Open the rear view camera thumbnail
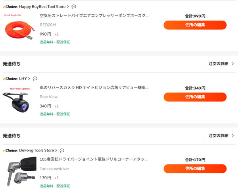Screen dimensions: 238x191 click(x=19, y=100)
